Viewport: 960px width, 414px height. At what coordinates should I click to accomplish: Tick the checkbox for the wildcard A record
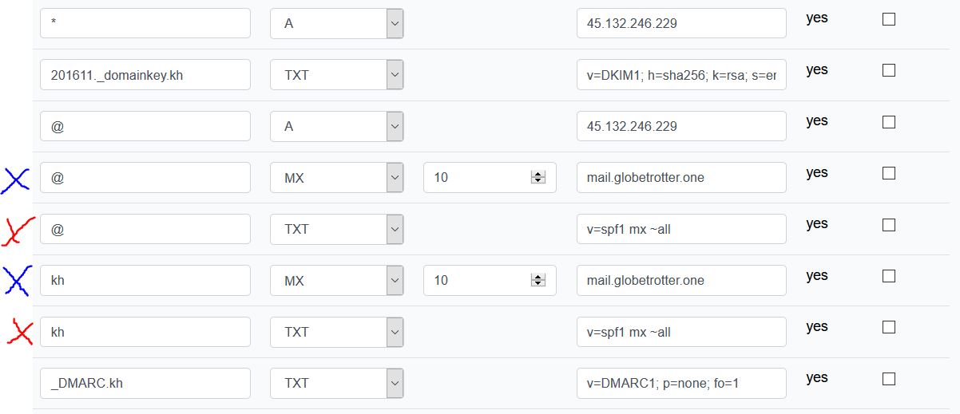(888, 19)
